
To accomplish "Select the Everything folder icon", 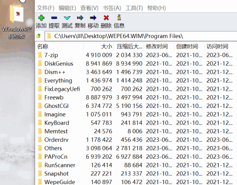I will 40,80.
